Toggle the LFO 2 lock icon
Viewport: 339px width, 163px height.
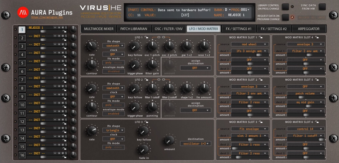[146, 80]
